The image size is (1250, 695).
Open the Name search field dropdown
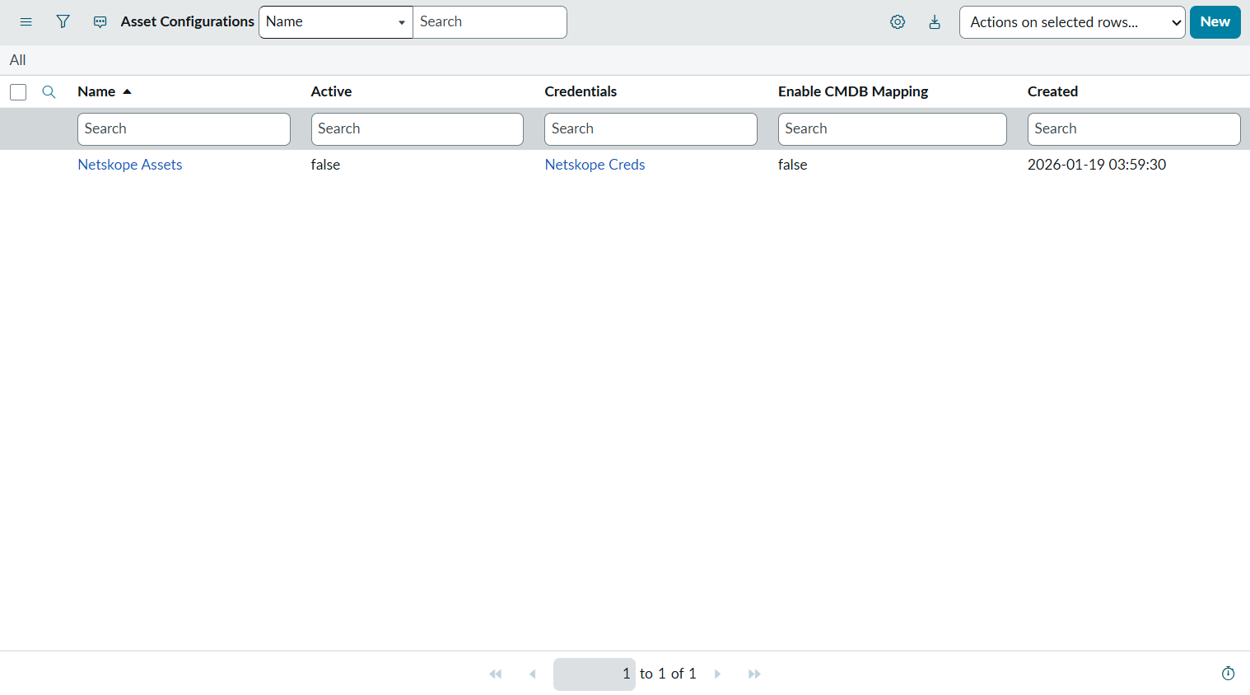tap(335, 22)
